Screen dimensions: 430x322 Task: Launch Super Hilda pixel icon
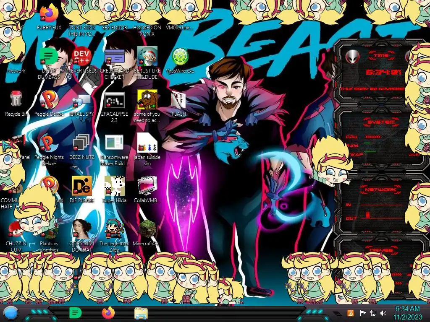pyautogui.click(x=114, y=186)
